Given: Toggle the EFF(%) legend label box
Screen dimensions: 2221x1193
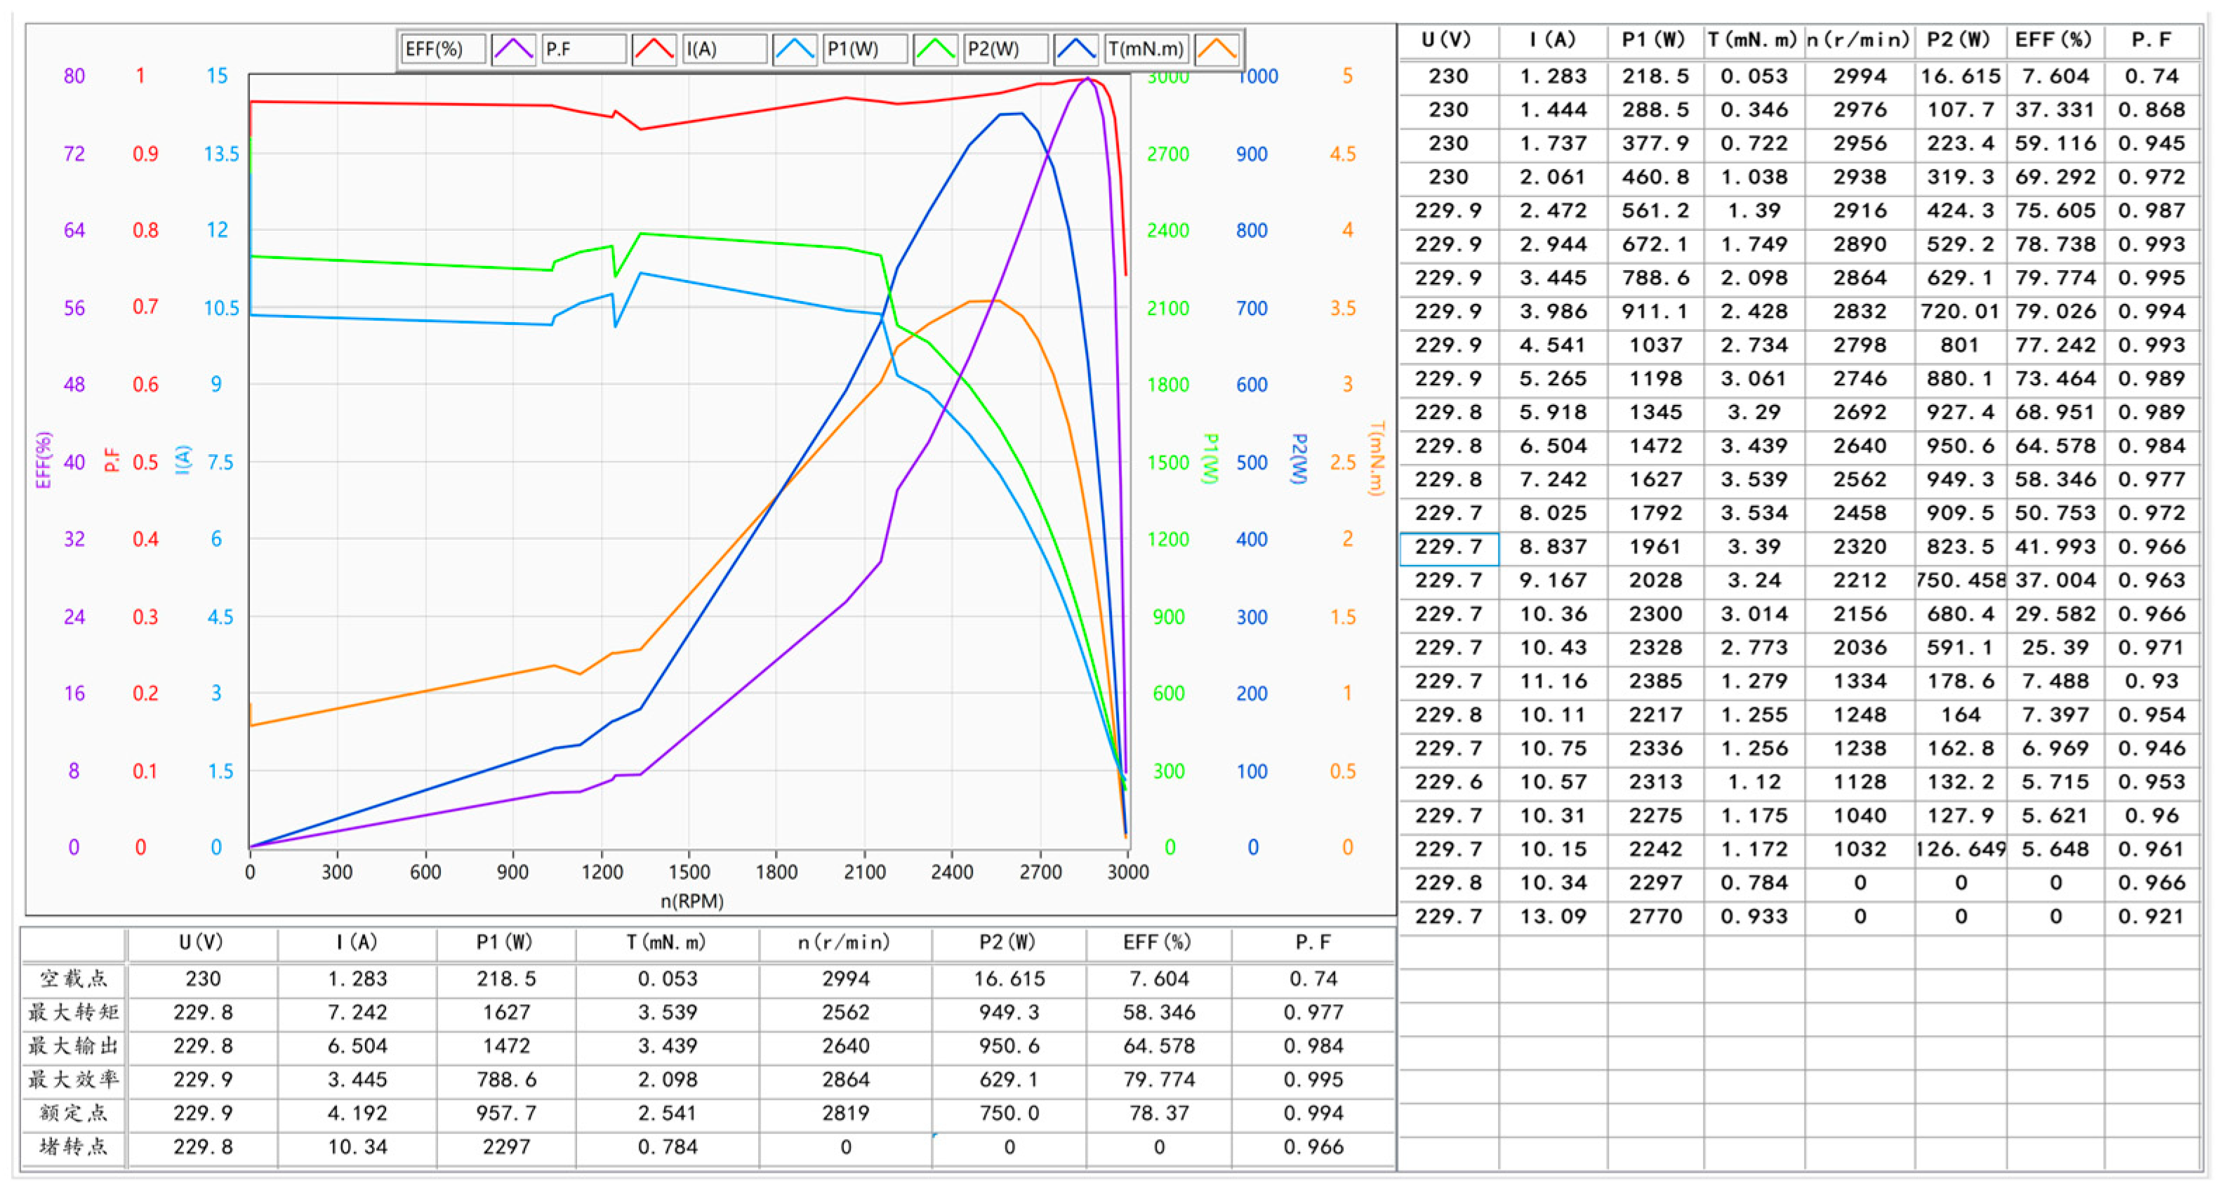Looking at the screenshot, I should click(443, 49).
